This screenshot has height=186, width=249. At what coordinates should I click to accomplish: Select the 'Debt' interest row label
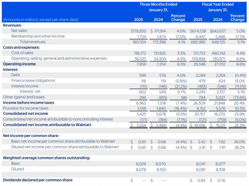(x=16, y=75)
